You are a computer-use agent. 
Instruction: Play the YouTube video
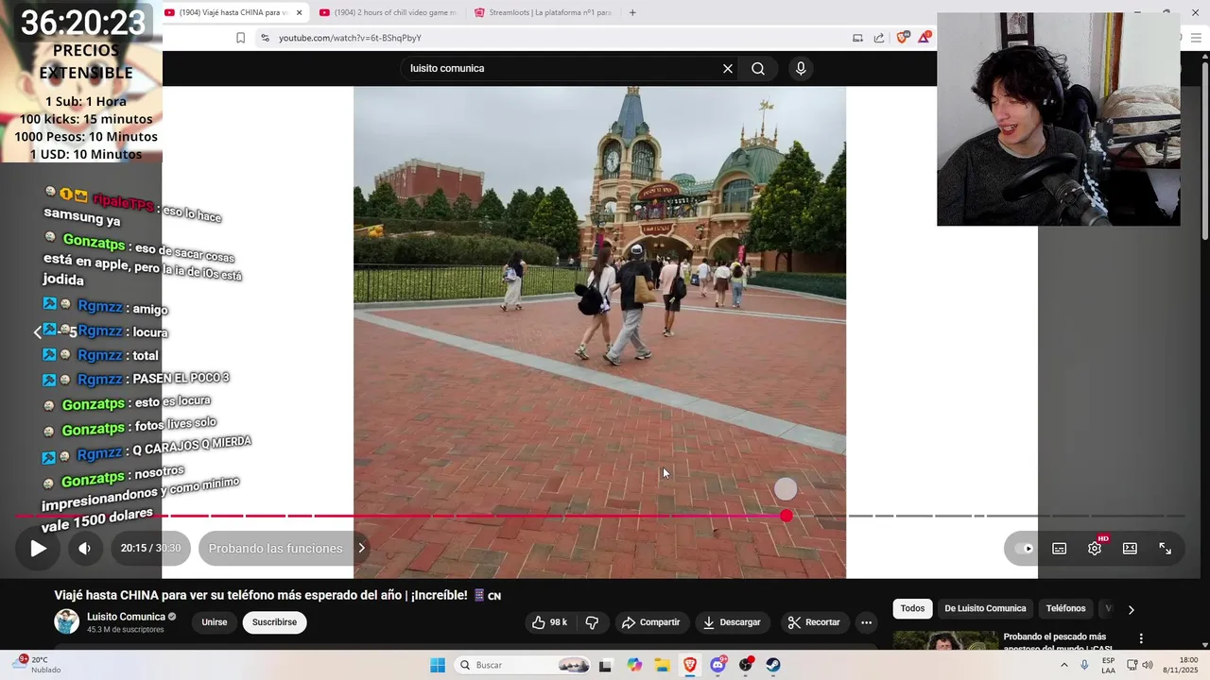point(38,548)
